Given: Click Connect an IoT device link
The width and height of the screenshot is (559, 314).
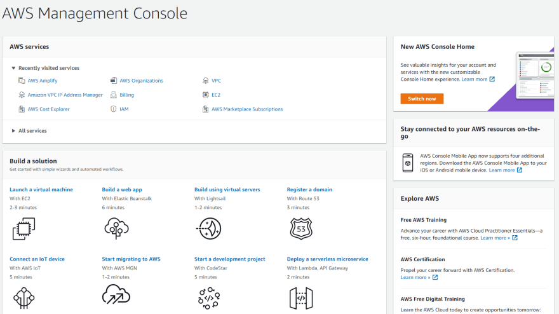Looking at the screenshot, I should pos(37,259).
